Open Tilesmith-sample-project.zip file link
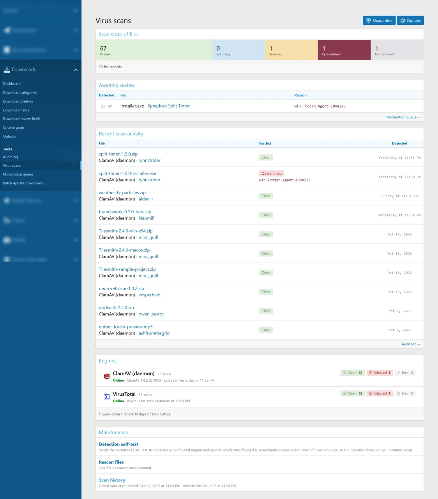438x499 pixels. tap(127, 269)
